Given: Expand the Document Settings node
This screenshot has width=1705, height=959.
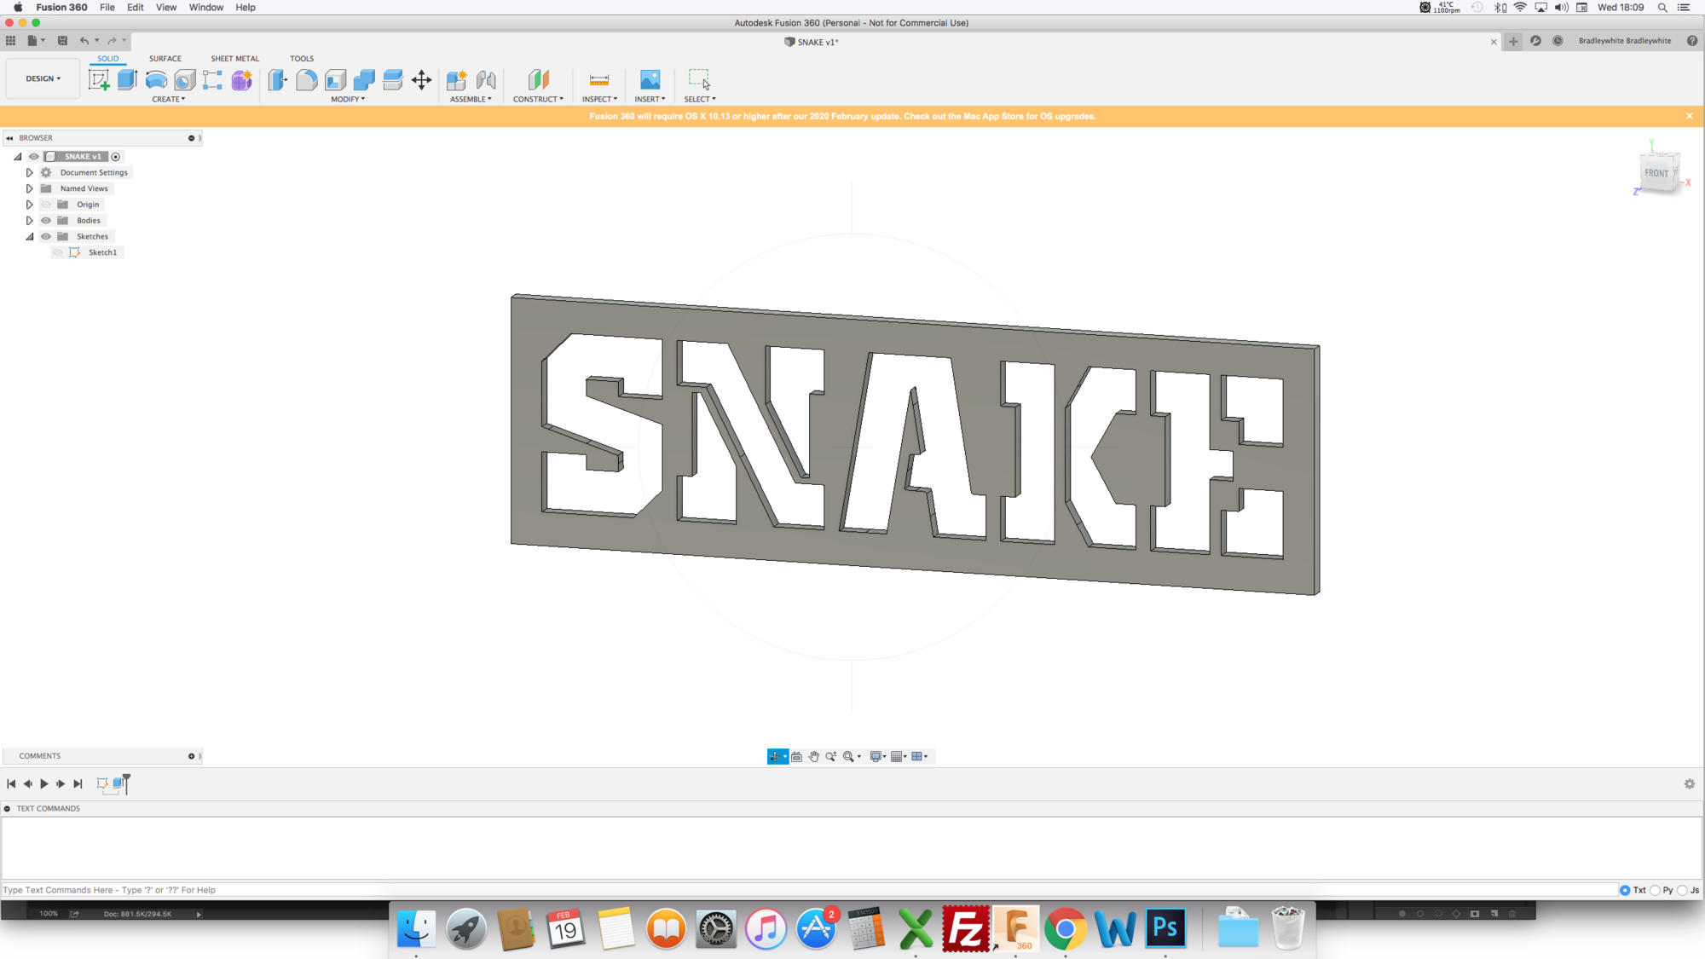Looking at the screenshot, I should click(29, 173).
